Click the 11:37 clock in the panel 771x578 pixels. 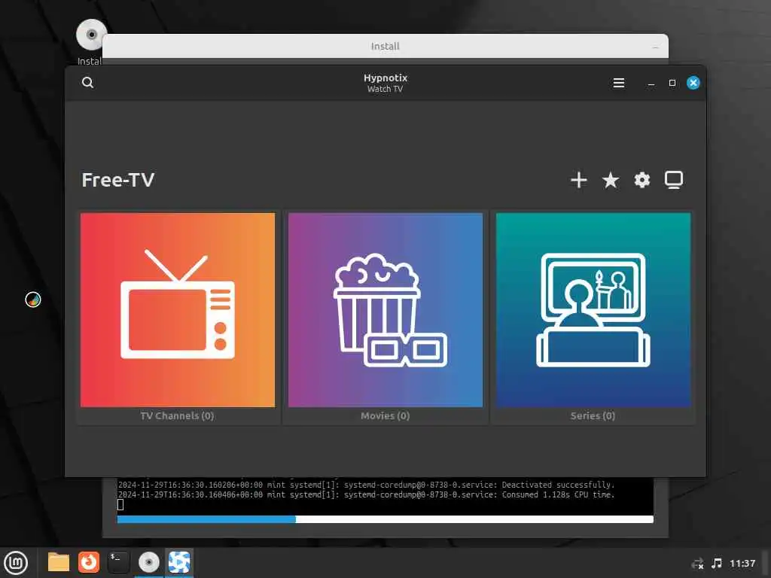(742, 563)
